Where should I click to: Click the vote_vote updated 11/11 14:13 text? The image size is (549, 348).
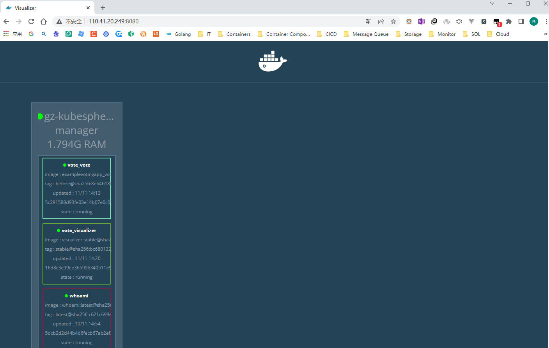point(77,193)
